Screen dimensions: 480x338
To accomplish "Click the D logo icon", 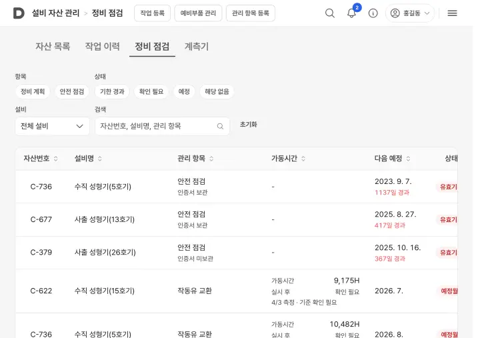I will (x=19, y=13).
